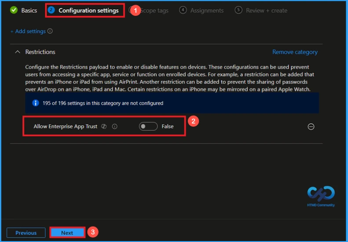The height and width of the screenshot is (242, 348).
Task: Click the Restrictions heading text
Action: (x=40, y=52)
